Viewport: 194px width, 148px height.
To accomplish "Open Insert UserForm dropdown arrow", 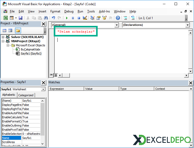I will coord(16,18).
